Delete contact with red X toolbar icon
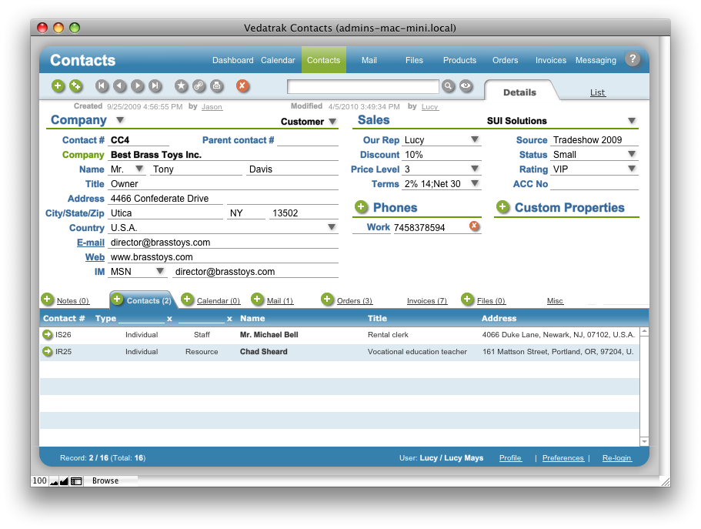The image size is (701, 529). click(242, 85)
